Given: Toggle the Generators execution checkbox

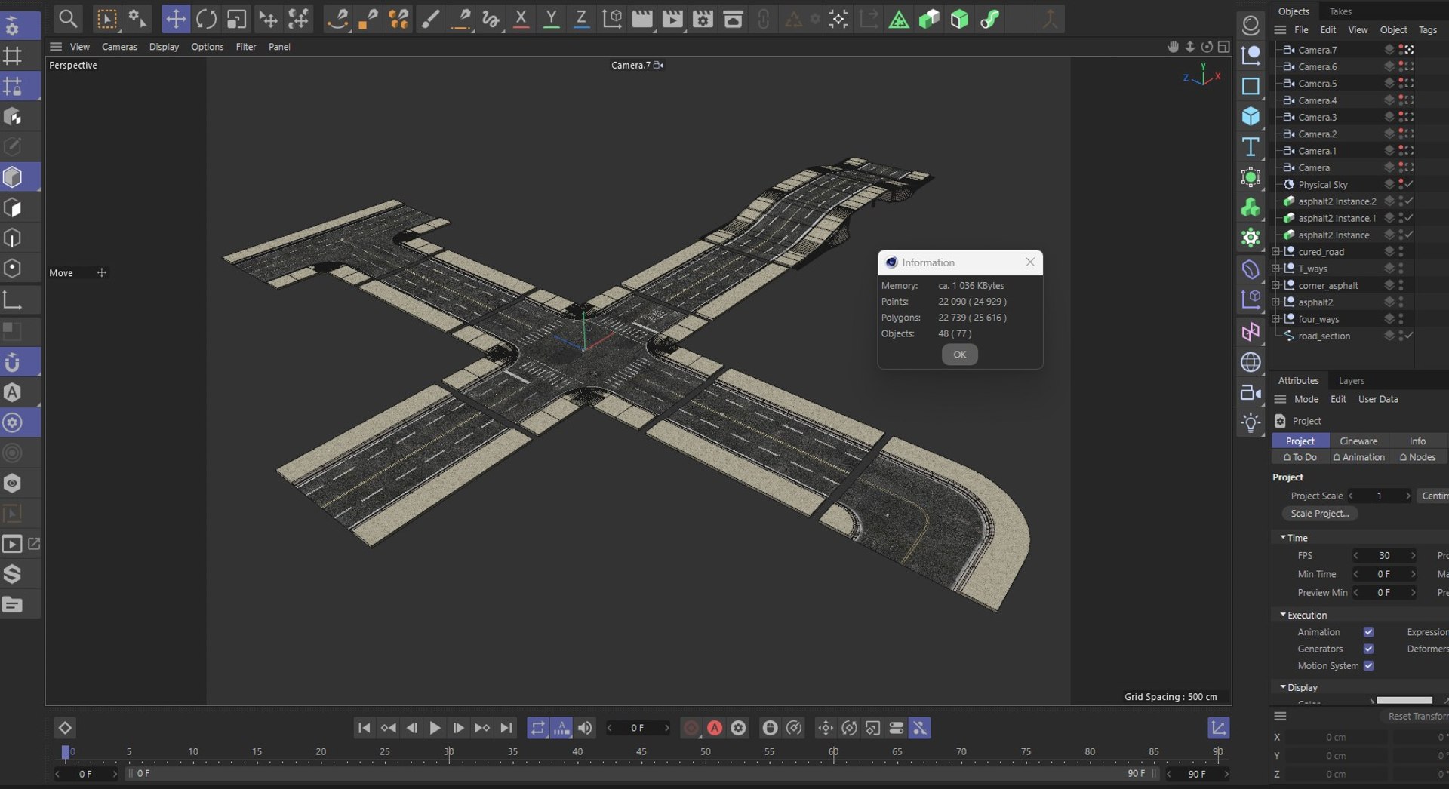Looking at the screenshot, I should [1368, 649].
